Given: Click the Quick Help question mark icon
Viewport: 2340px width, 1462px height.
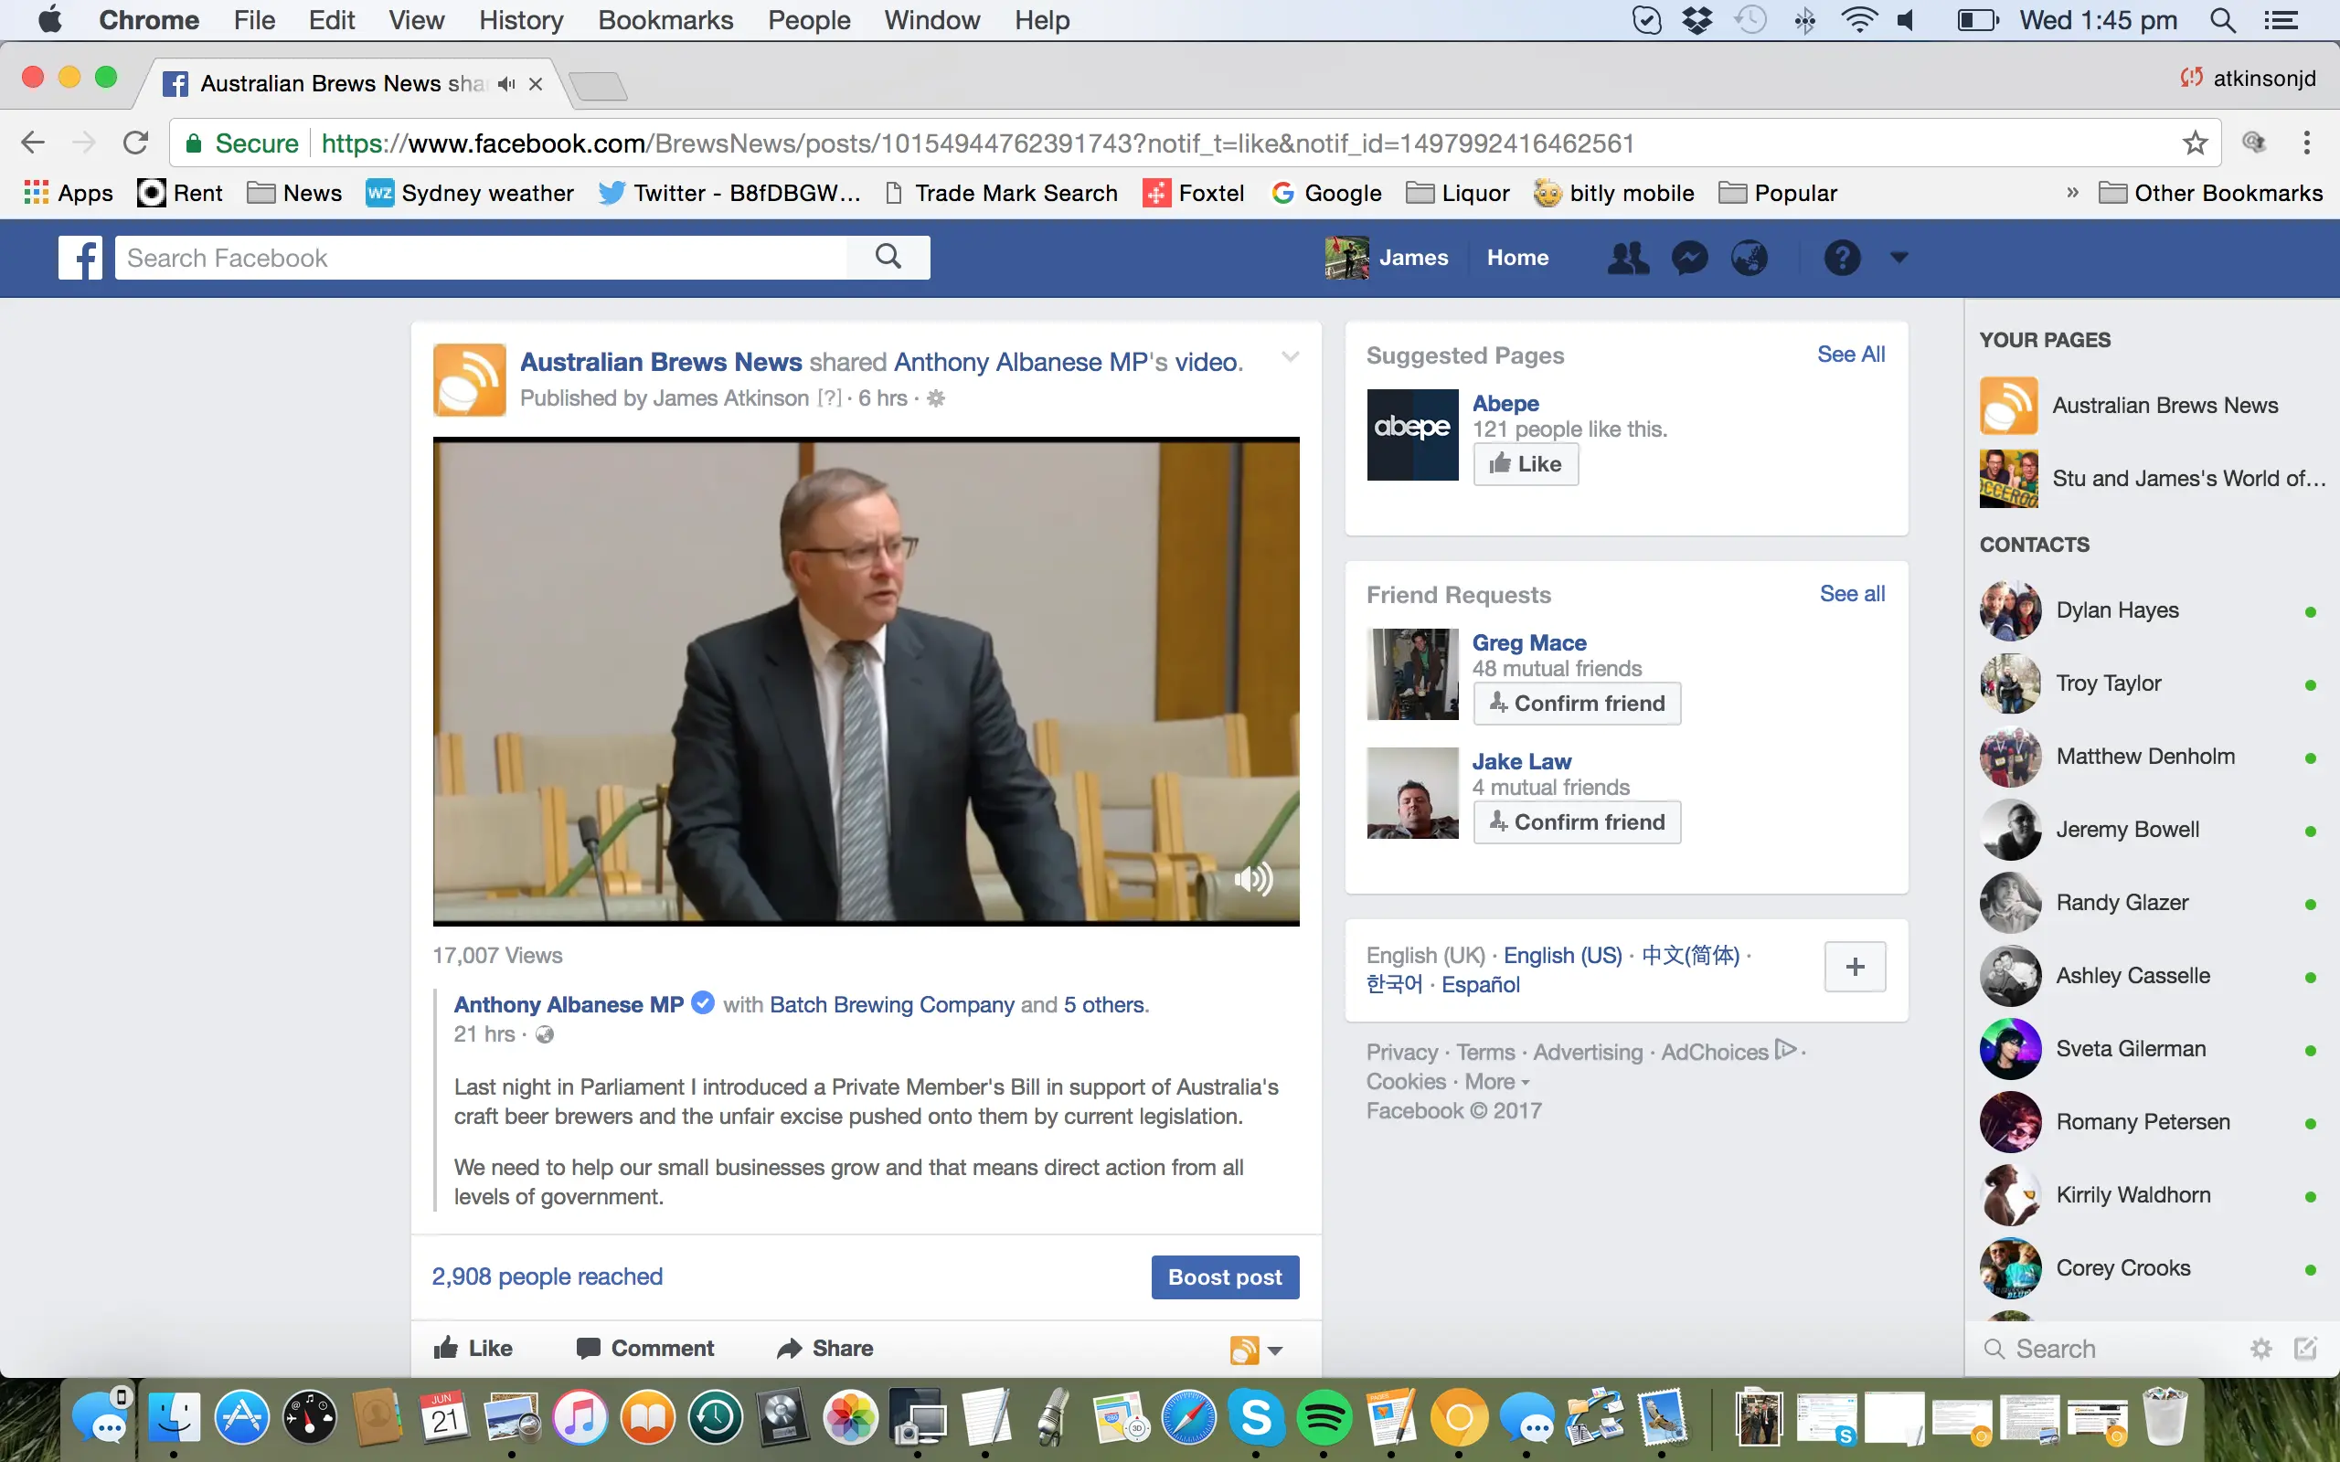Looking at the screenshot, I should click(x=1841, y=259).
